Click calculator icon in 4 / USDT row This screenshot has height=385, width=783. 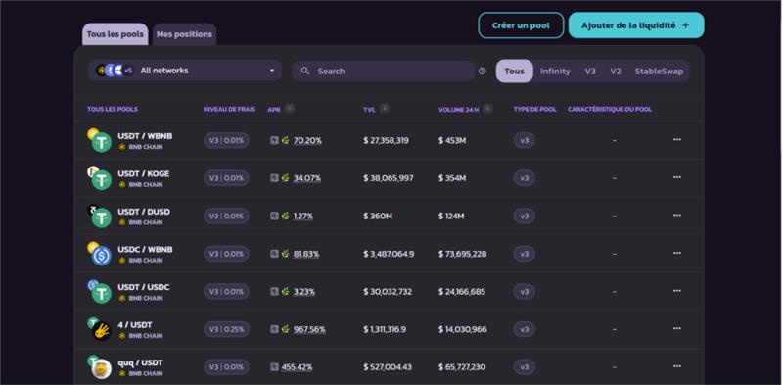(275, 329)
